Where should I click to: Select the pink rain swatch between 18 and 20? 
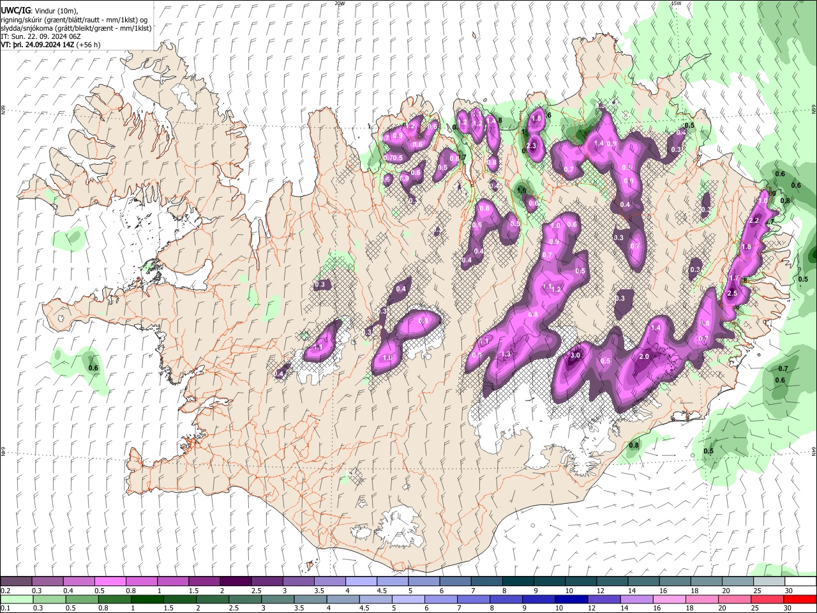(702, 599)
